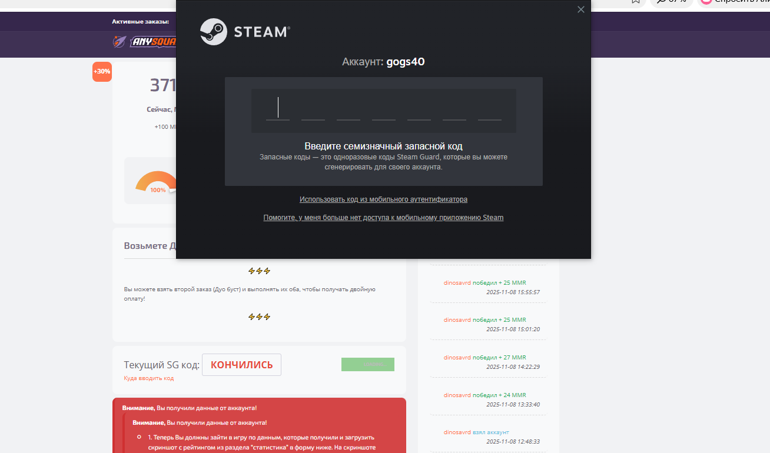Click the red 'Внимание' warning box header

coord(190,408)
